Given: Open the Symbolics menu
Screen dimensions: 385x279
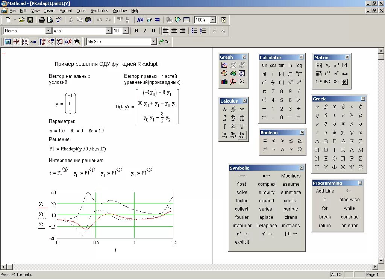Looking at the screenshot, I should pyautogui.click(x=99, y=11).
